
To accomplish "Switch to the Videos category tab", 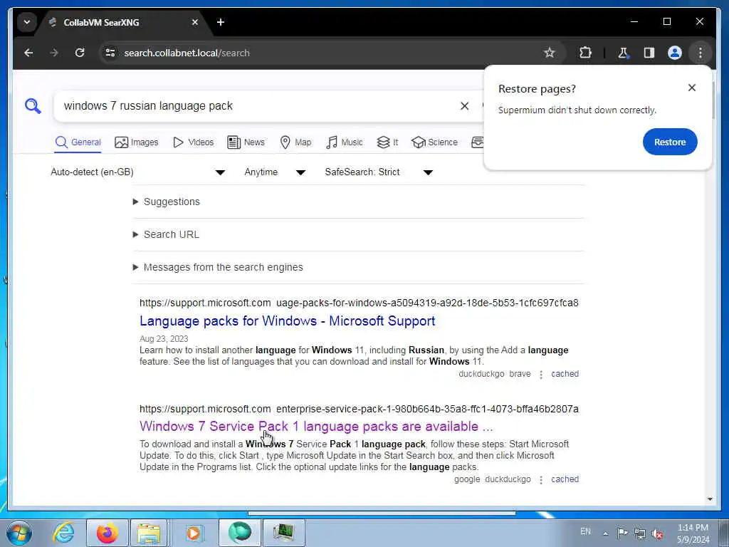I will [193, 142].
